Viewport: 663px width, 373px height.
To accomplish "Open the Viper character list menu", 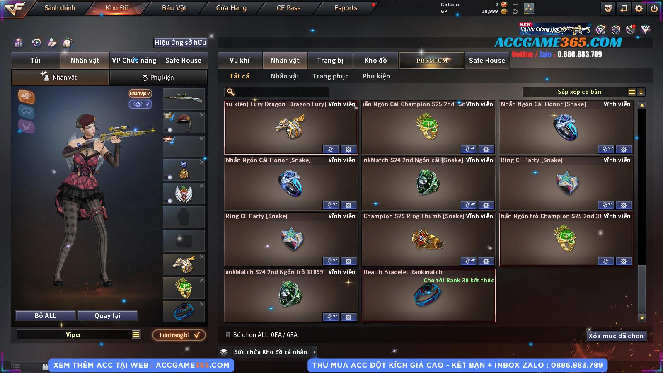I will point(136,334).
